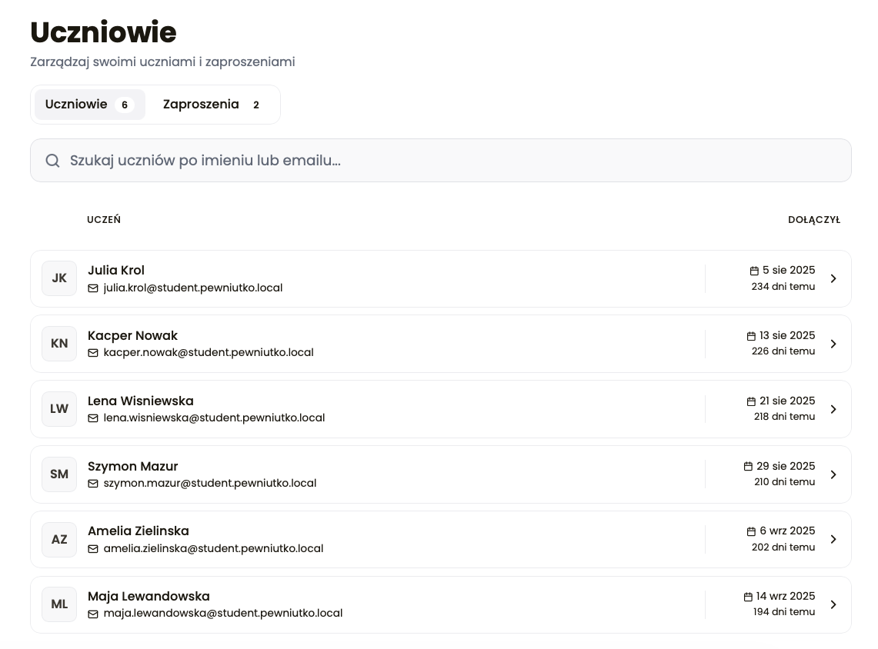Click the search magnifier icon
This screenshot has height=649, width=878.
(x=52, y=161)
